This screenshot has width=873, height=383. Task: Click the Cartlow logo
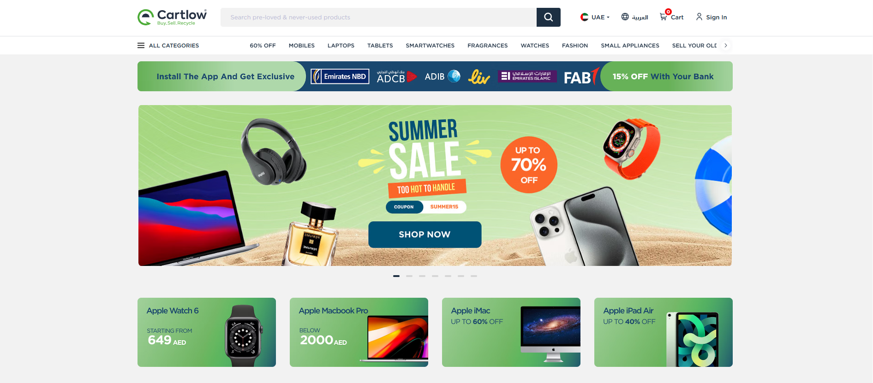tap(172, 17)
